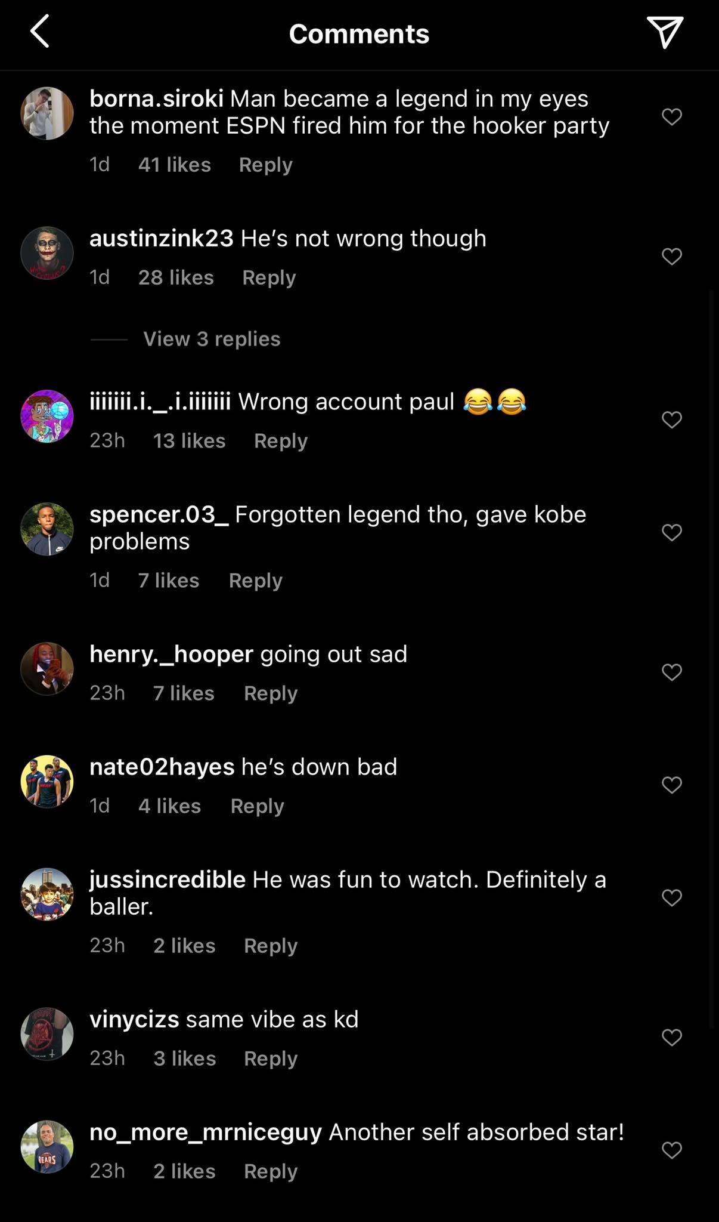This screenshot has width=719, height=1222.
Task: Open the share paper-plane icon
Action: pos(664,32)
